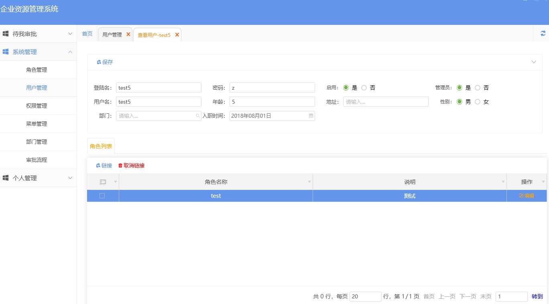Viewport: 549px width, 304px height.
Task: Click the 用户名 input field
Action: pos(159,102)
